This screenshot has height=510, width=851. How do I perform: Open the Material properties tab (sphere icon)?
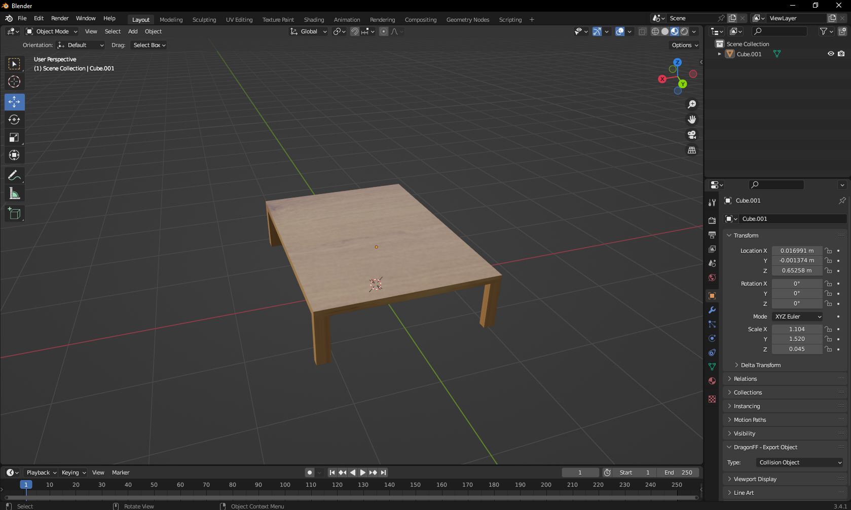pyautogui.click(x=712, y=381)
